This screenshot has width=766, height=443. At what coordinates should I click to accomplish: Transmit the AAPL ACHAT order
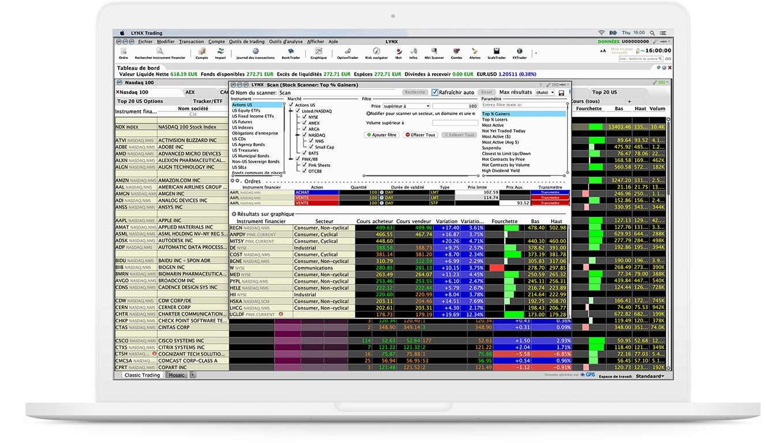coord(550,193)
